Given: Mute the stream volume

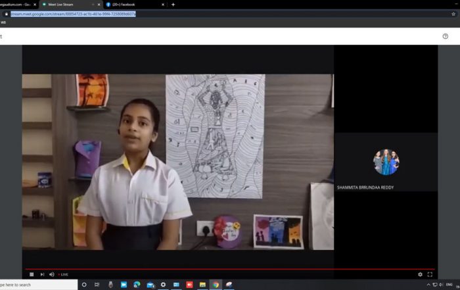Looking at the screenshot, I should pos(52,274).
